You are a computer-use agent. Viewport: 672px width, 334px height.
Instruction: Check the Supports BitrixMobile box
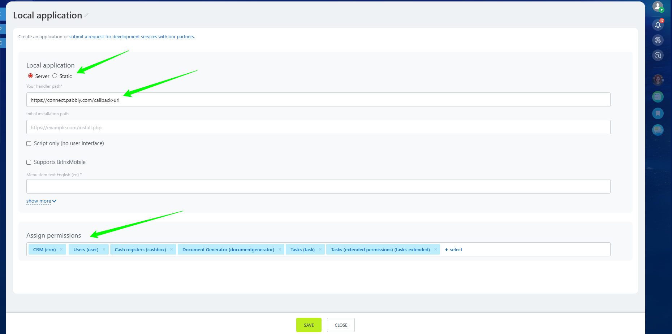tap(29, 162)
